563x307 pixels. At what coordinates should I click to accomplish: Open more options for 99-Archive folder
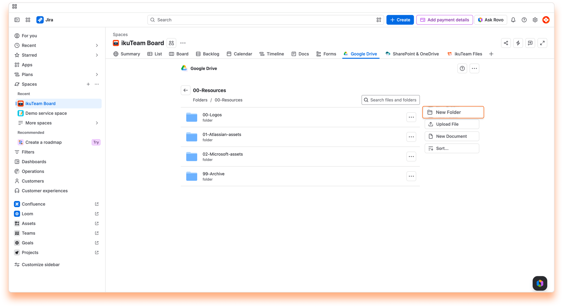point(411,176)
